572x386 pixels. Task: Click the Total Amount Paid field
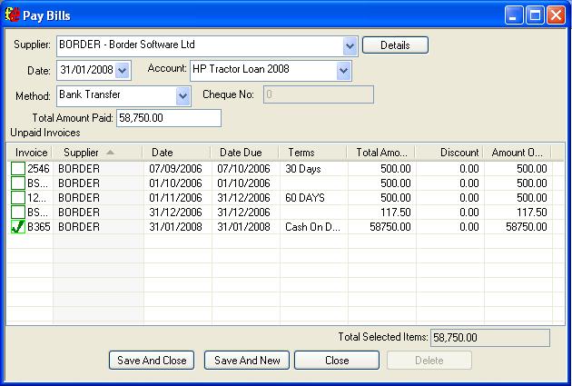click(x=169, y=118)
